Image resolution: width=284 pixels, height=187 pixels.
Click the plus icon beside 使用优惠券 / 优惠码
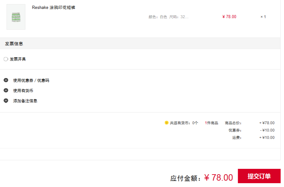pos(6,80)
